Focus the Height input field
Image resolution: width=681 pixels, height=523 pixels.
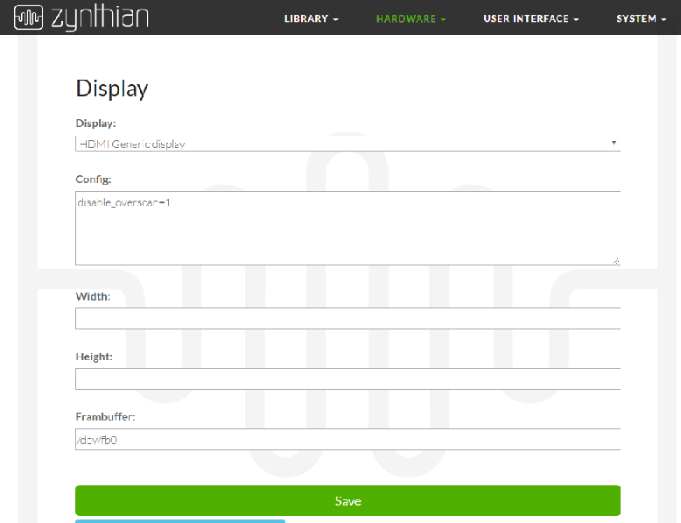[348, 378]
